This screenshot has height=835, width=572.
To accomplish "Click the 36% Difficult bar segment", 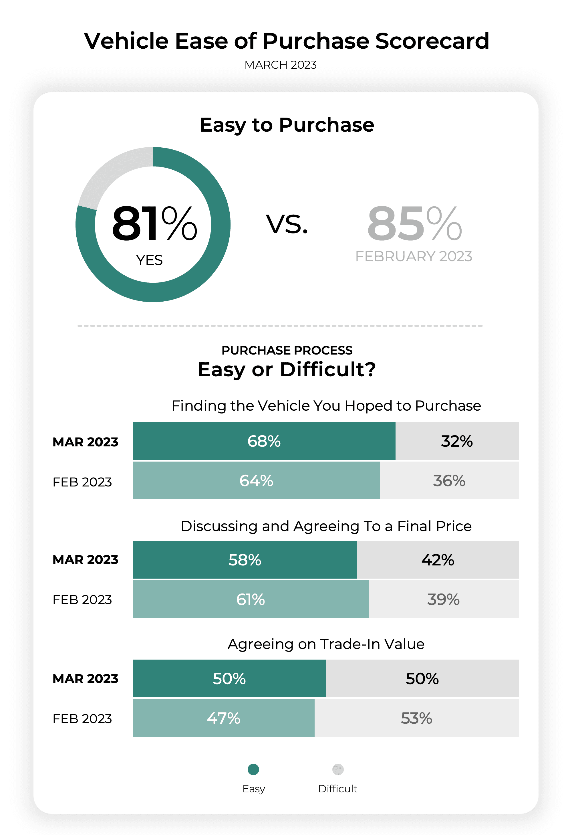I will (x=449, y=480).
